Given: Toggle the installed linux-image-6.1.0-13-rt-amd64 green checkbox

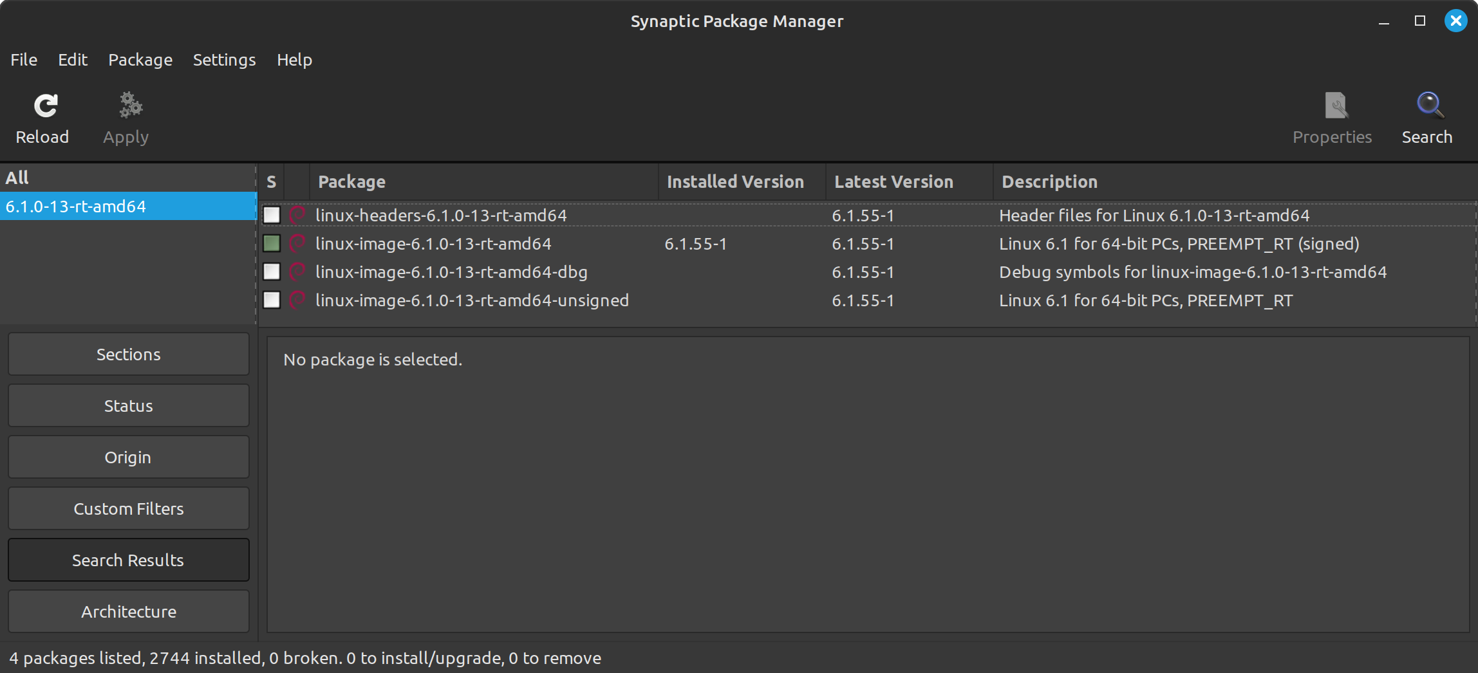Looking at the screenshot, I should click(x=272, y=243).
